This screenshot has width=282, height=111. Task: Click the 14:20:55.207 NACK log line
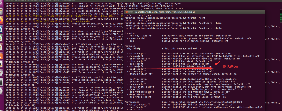[64, 18]
